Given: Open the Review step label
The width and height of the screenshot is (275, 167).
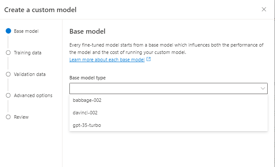Looking at the screenshot, I should point(21,117).
